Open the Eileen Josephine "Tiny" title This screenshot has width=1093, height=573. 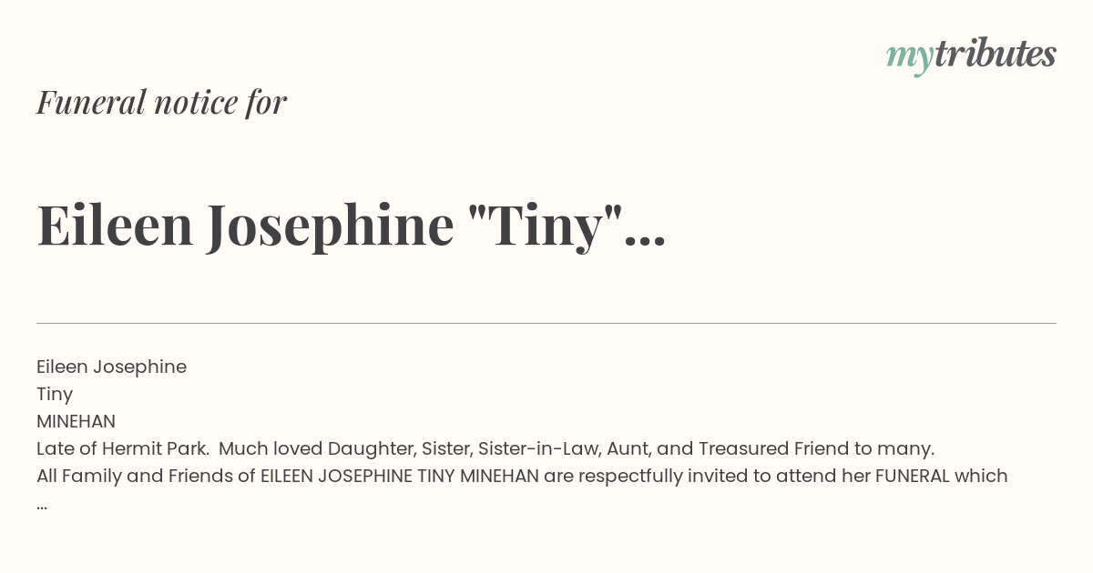[351, 226]
